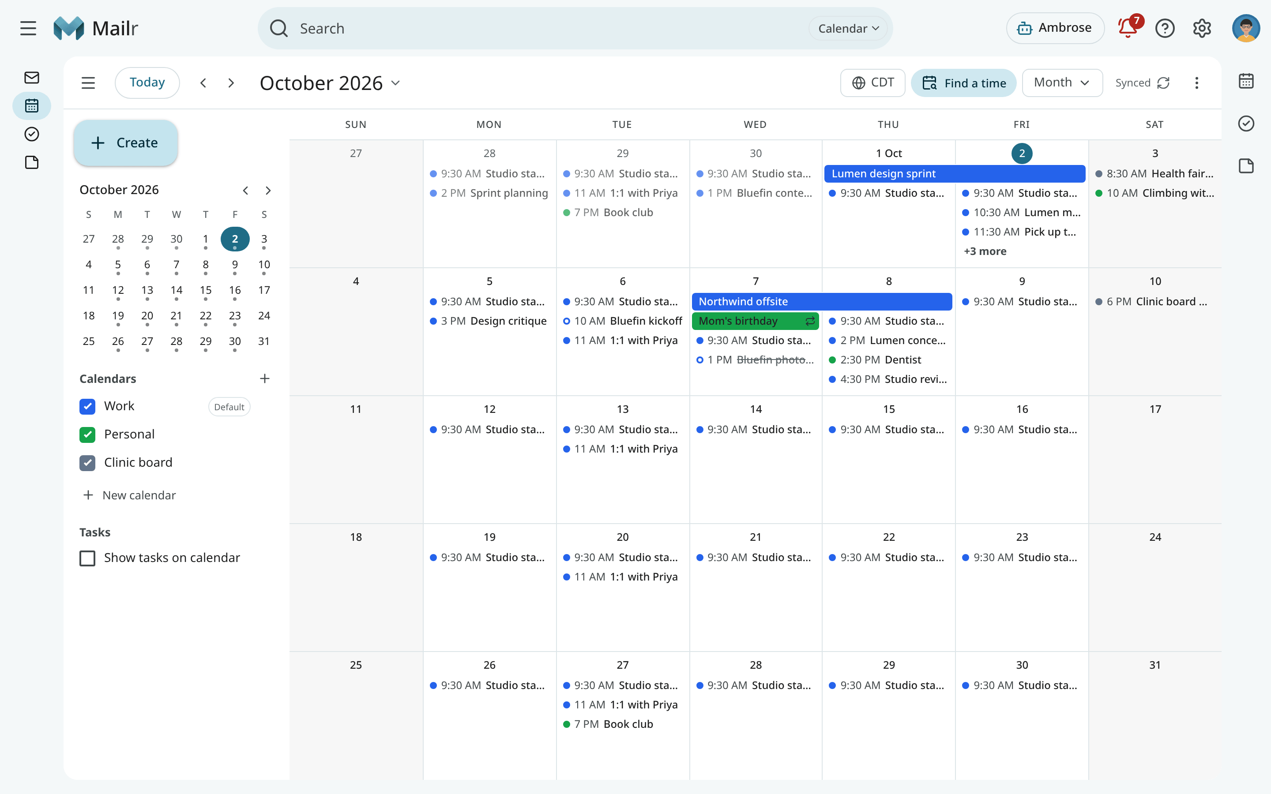Open the user profile avatar
Screen dimensions: 1271x794
point(1246,28)
